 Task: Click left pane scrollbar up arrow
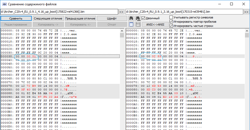click(122, 31)
